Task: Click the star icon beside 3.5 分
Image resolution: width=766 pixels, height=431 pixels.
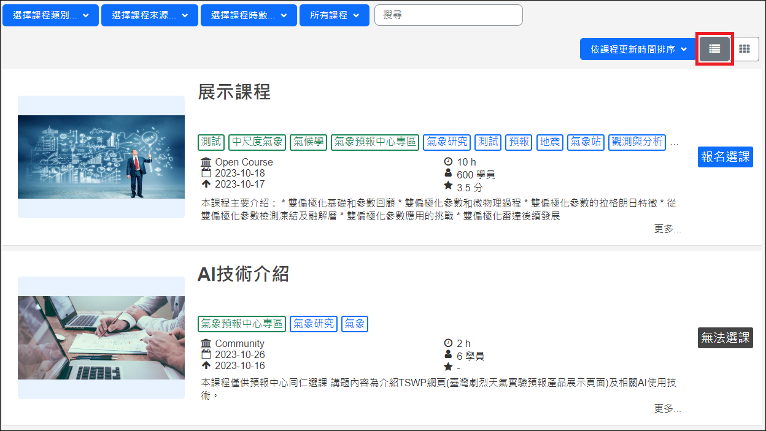Action: pos(448,186)
